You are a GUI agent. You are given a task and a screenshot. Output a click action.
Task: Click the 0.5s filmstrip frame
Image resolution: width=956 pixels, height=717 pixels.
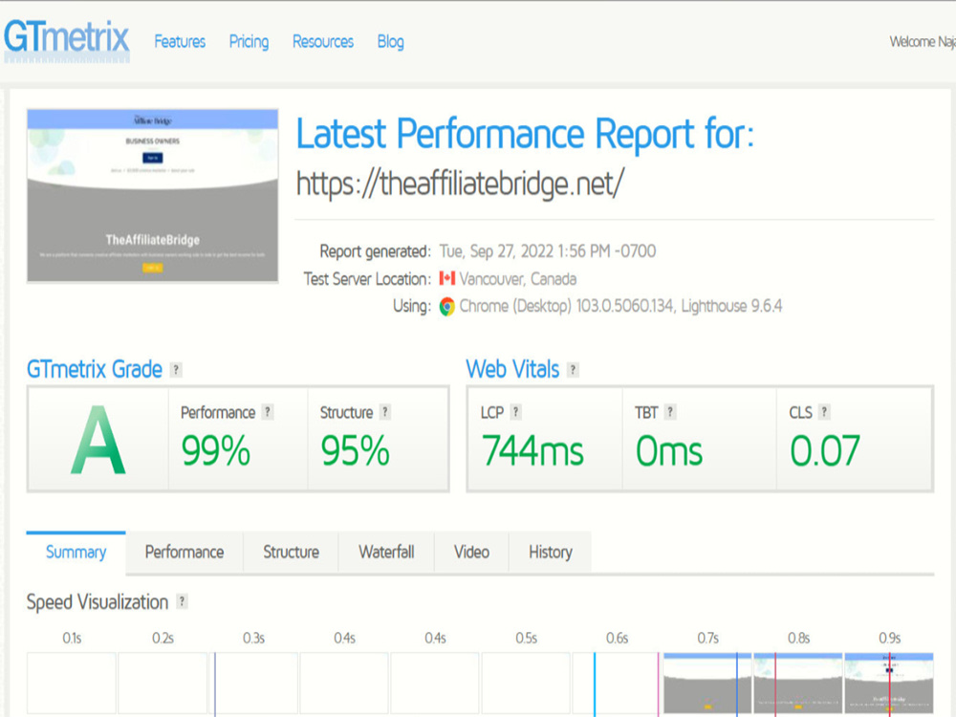pos(526,683)
